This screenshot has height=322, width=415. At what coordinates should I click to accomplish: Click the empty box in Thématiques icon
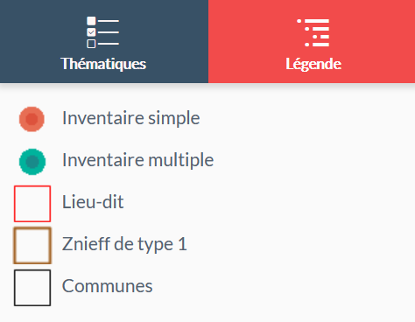(x=91, y=44)
